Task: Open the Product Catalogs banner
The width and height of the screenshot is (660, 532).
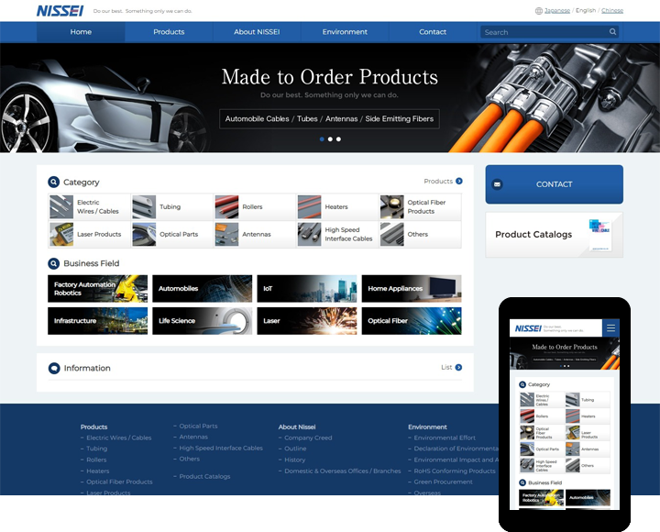Action: (554, 235)
